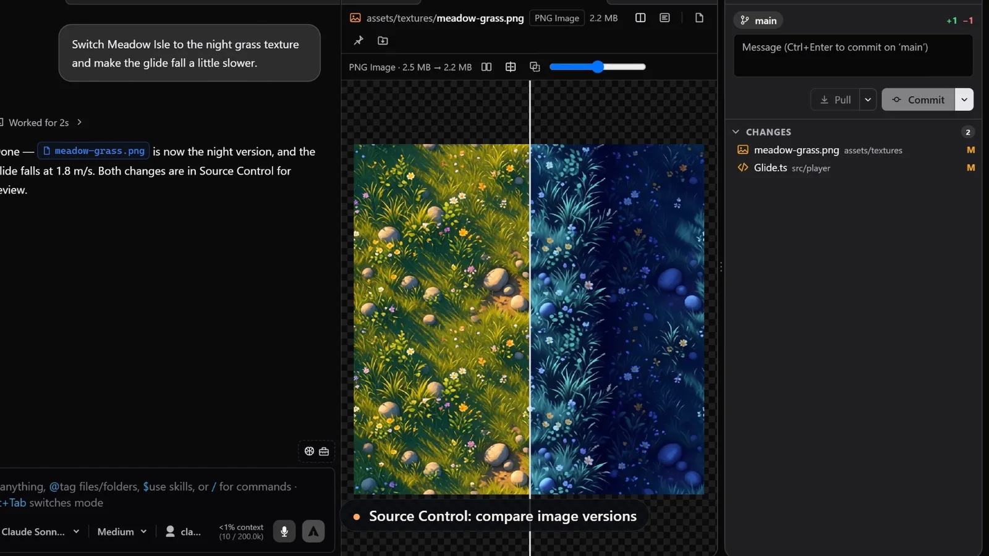Open the Commit options dropdown arrow
The height and width of the screenshot is (556, 989).
click(964, 99)
